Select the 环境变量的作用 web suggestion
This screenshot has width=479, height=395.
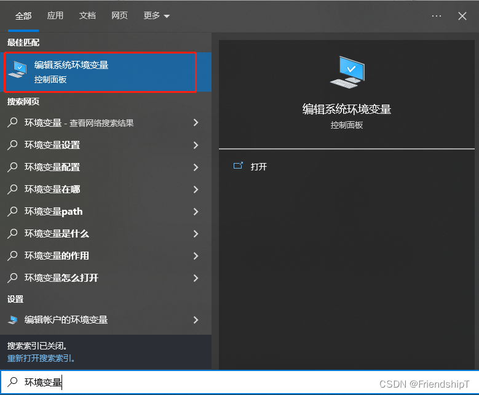click(106, 255)
